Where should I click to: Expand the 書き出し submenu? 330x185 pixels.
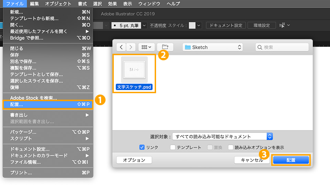(48, 115)
